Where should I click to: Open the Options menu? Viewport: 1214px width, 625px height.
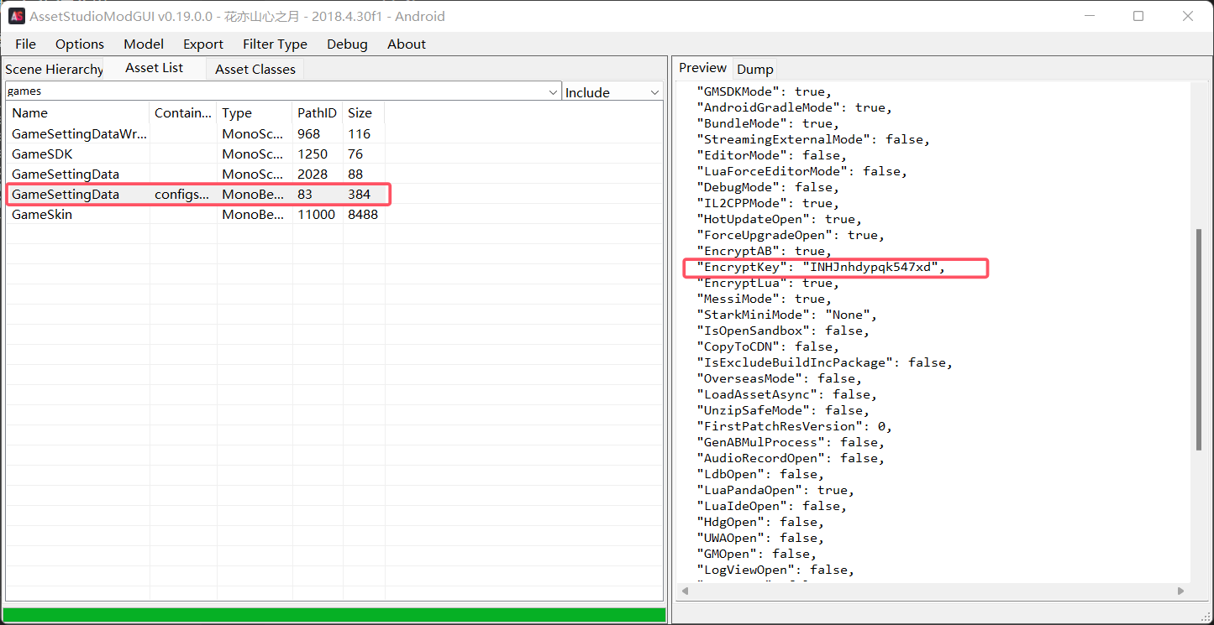(x=80, y=44)
